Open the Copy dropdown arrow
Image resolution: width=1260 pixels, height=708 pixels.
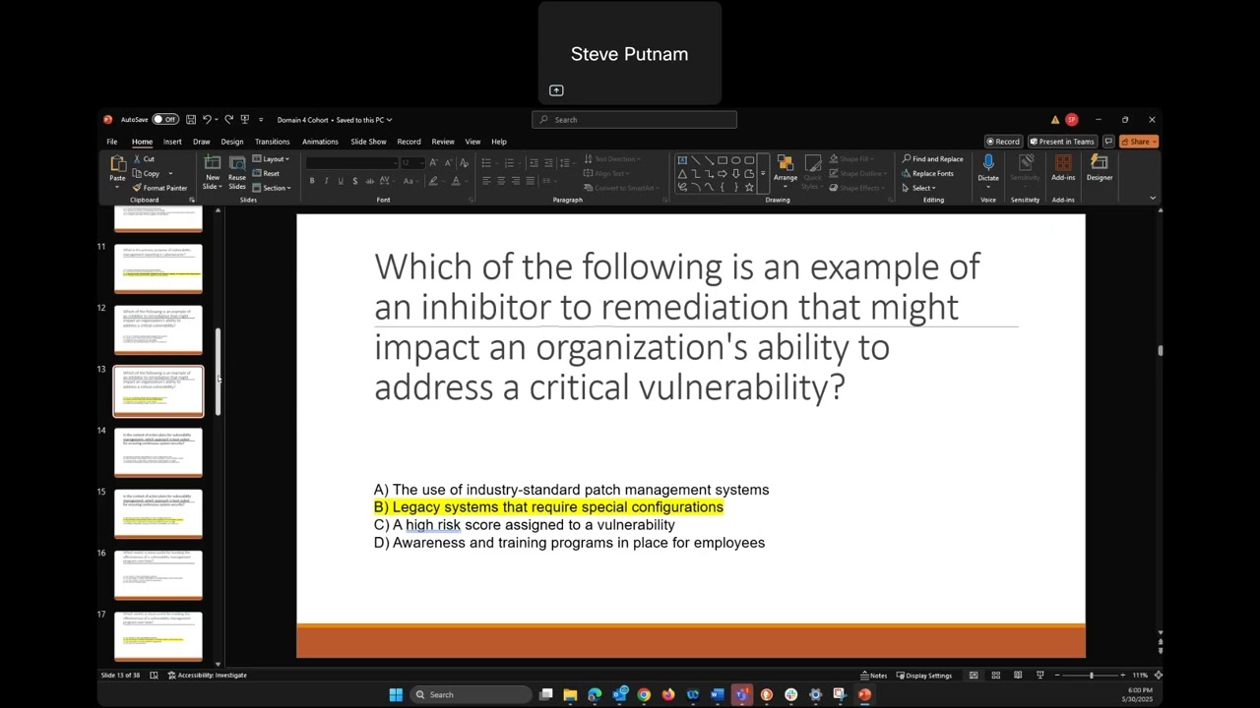tap(170, 174)
